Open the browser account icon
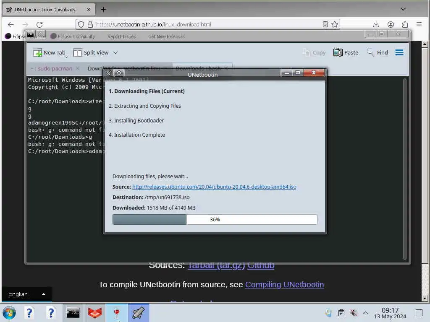Image resolution: width=430 pixels, height=322 pixels. point(391,24)
